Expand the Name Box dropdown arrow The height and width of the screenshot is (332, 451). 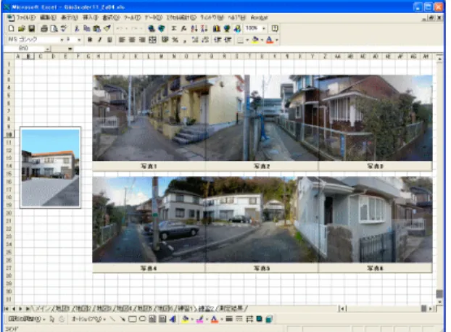point(47,49)
